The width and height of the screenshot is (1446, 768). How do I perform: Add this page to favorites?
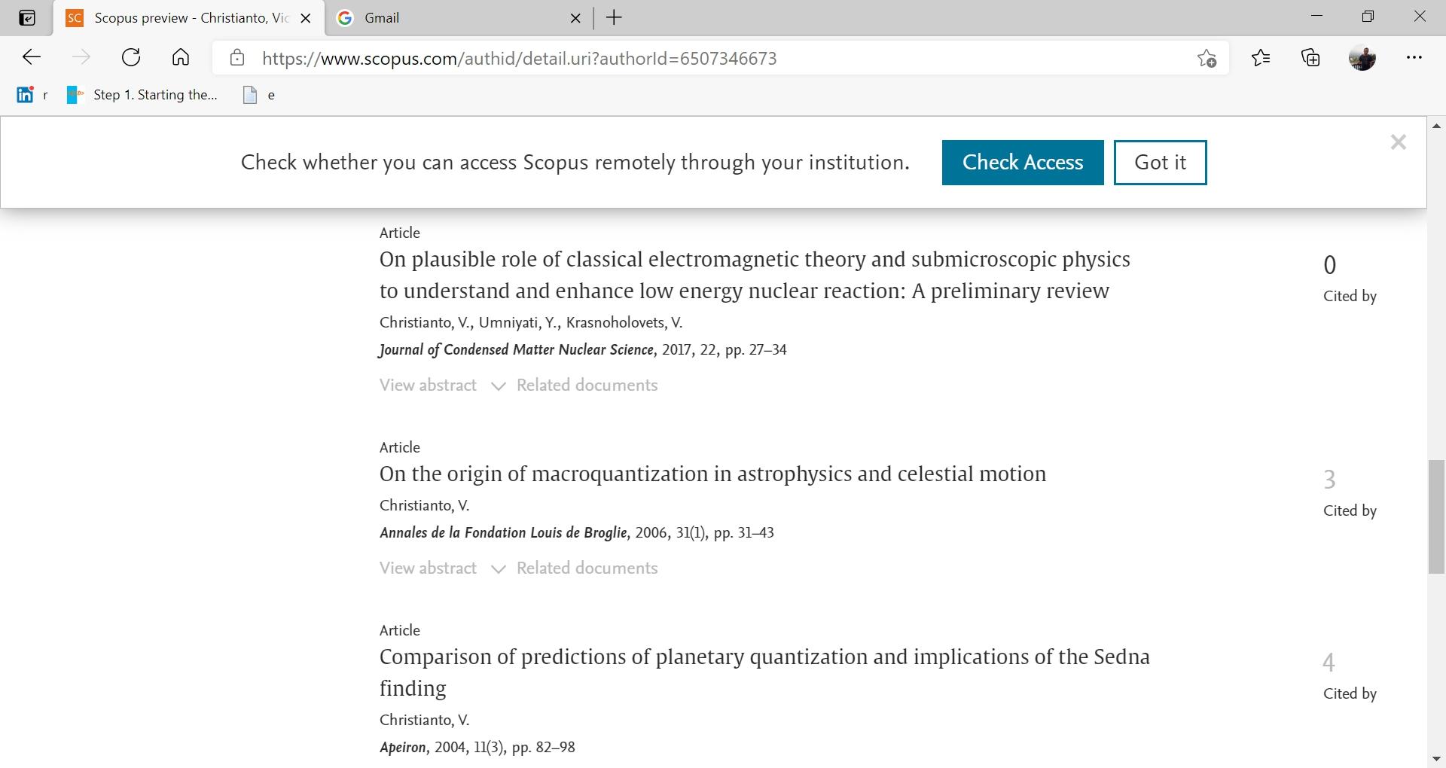click(x=1207, y=59)
